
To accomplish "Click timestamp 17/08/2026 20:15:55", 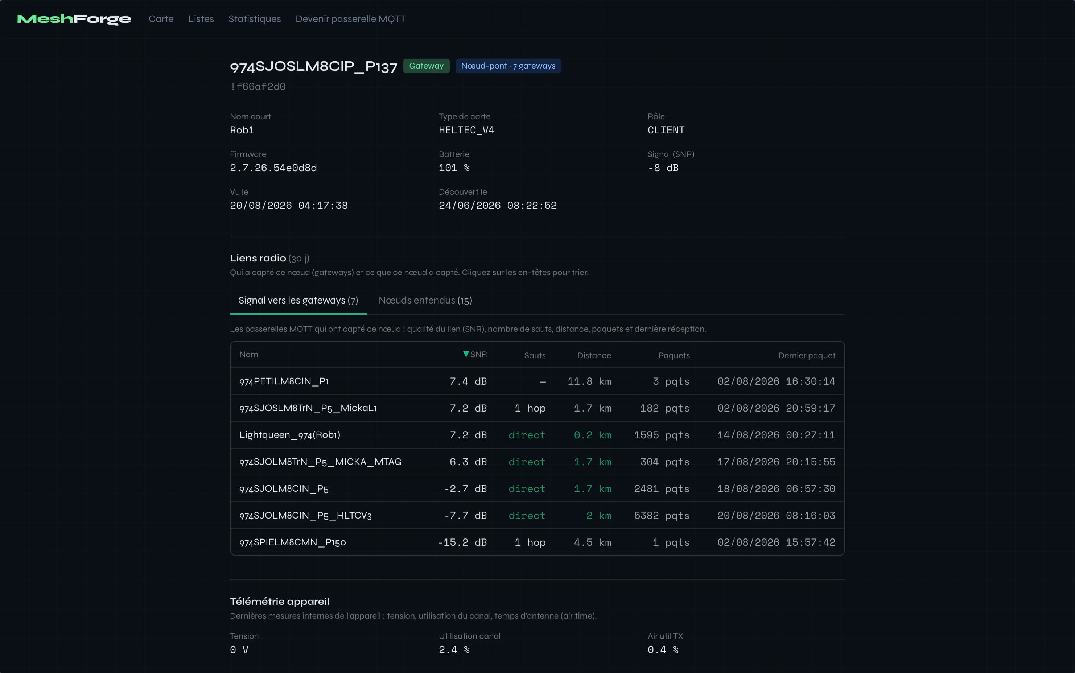I will pos(776,462).
